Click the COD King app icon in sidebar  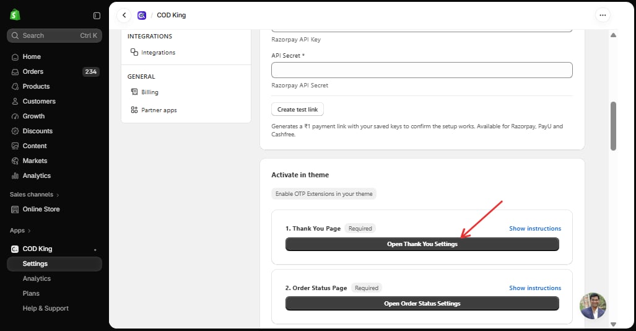pos(15,249)
